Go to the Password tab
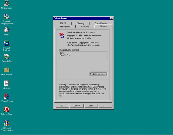173x135 pixels. (85, 26)
